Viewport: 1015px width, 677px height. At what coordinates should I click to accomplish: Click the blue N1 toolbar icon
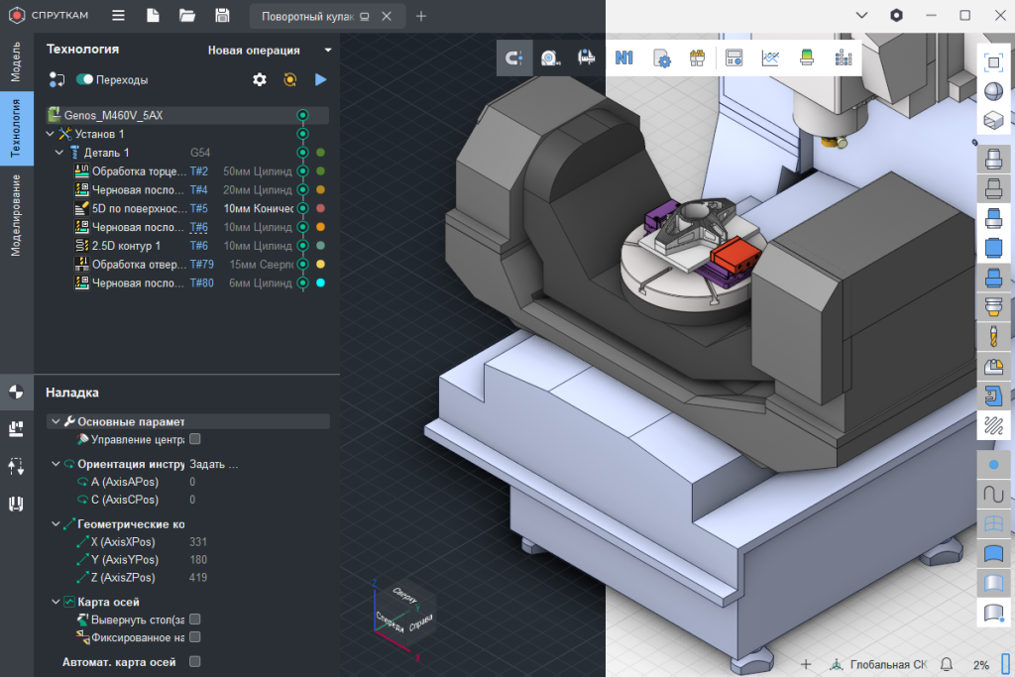coord(623,58)
